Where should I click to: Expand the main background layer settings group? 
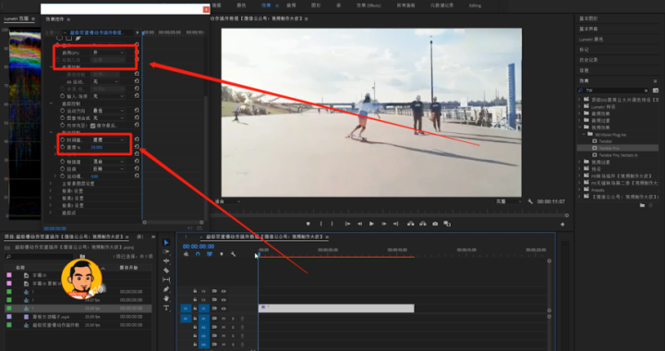(x=51, y=184)
